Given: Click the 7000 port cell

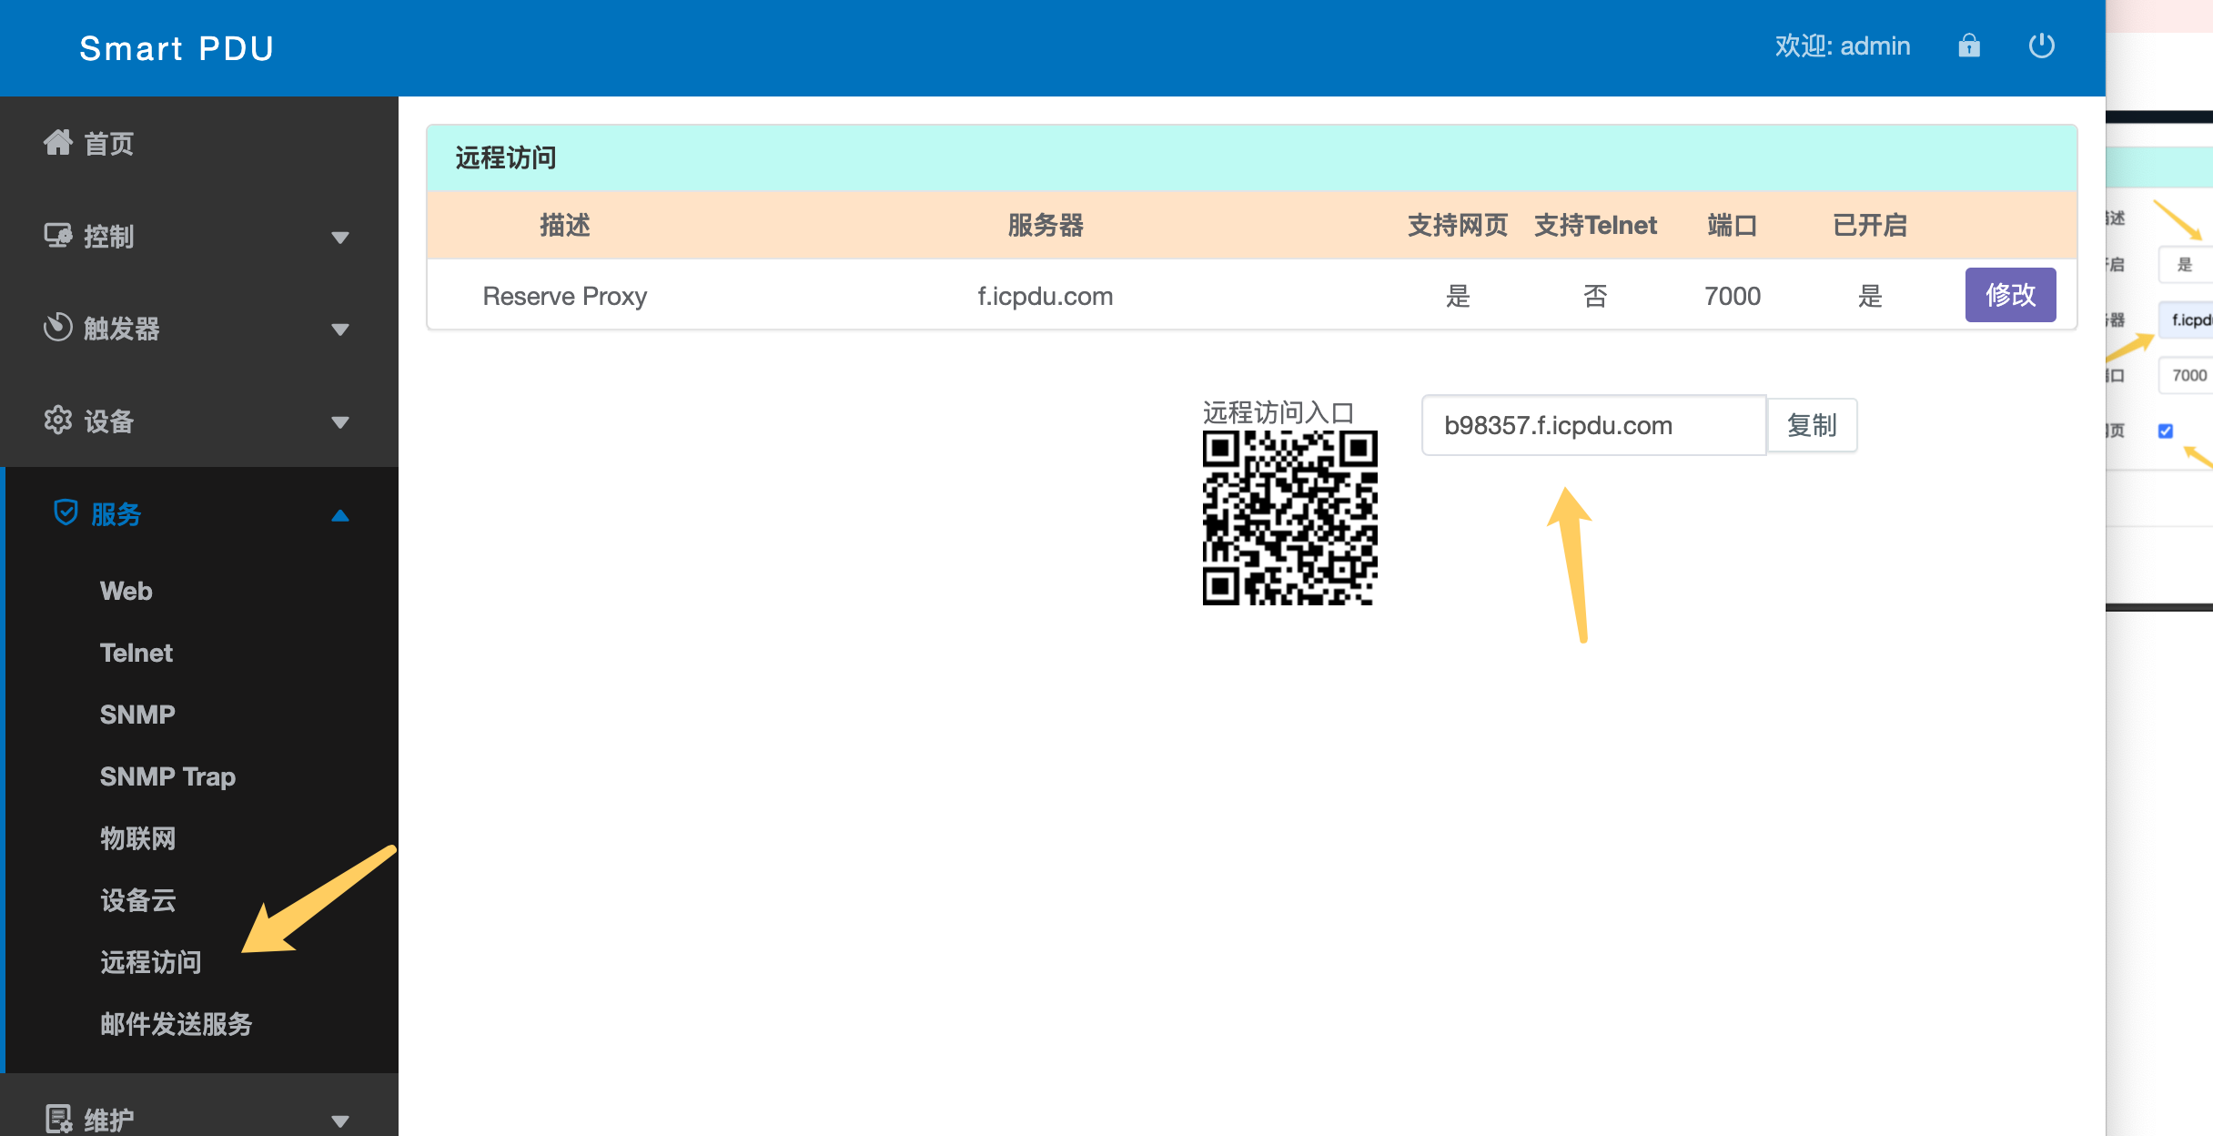Looking at the screenshot, I should tap(1733, 296).
